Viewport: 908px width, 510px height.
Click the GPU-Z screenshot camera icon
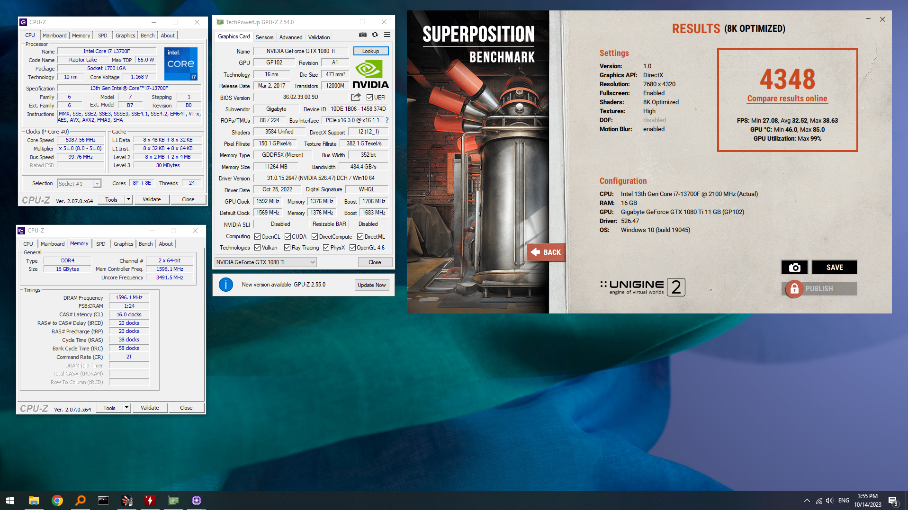362,35
